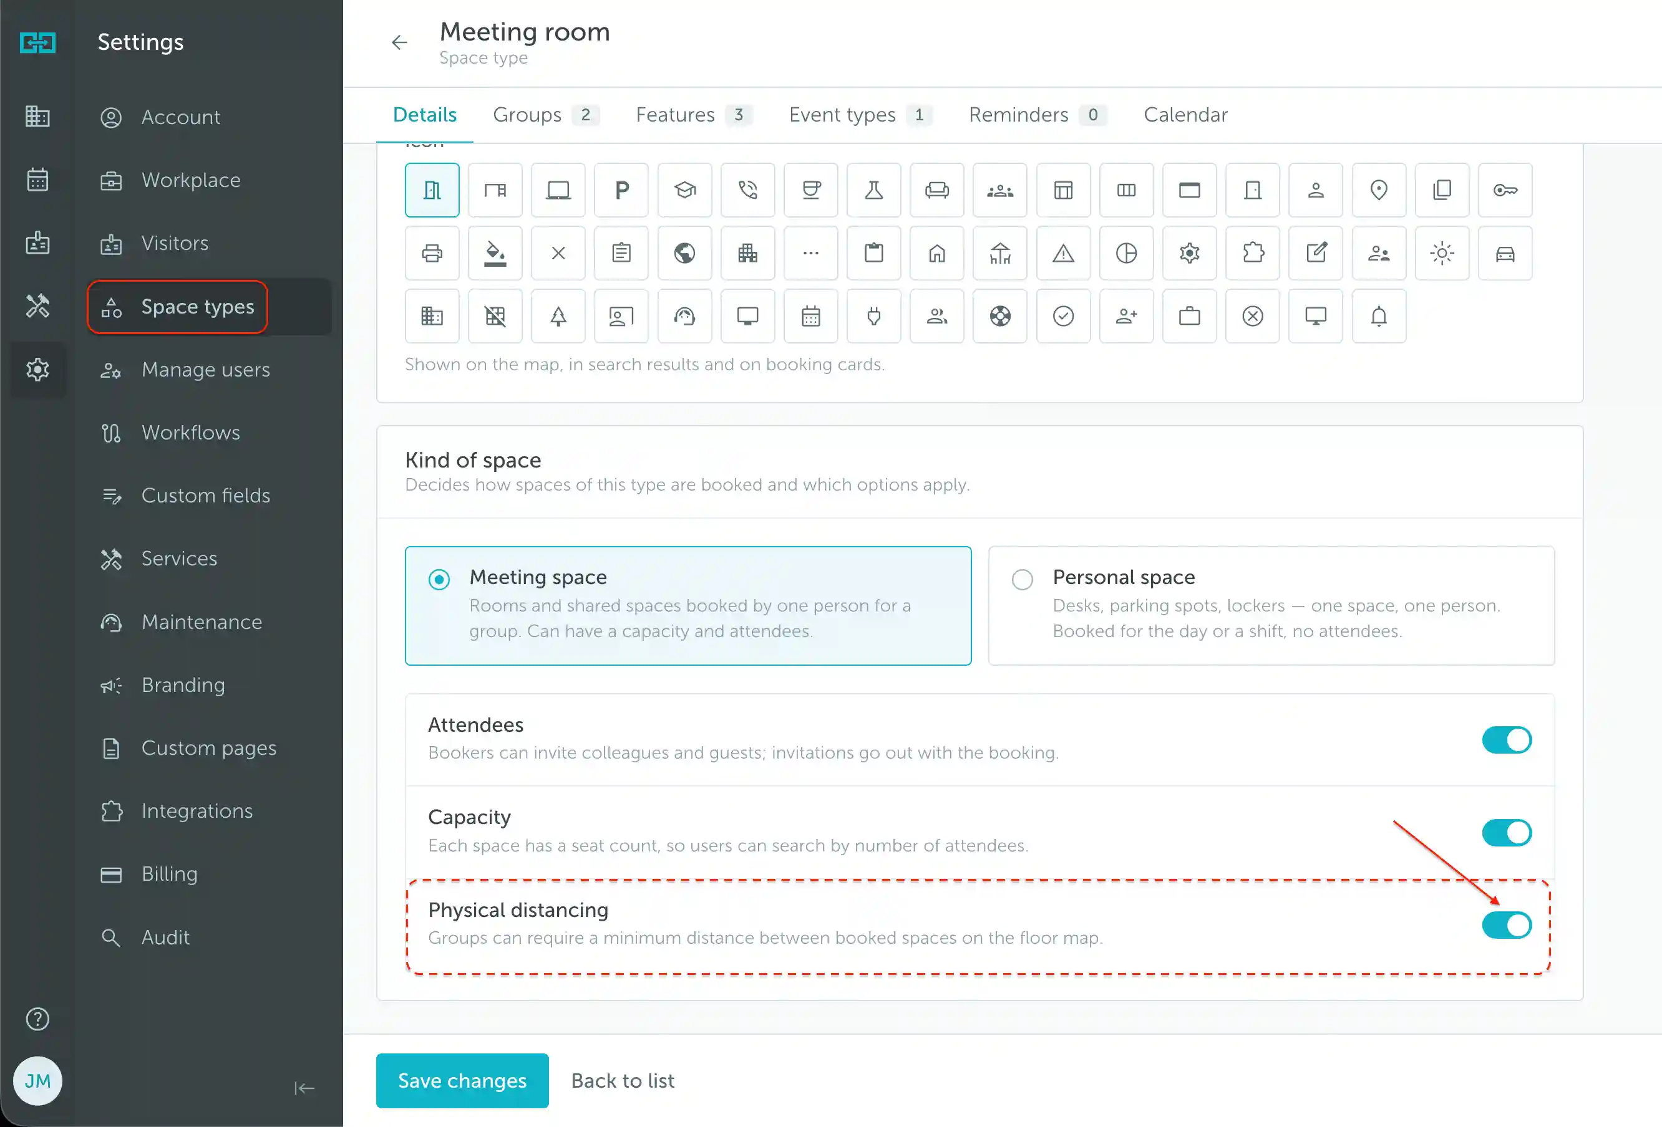The height and width of the screenshot is (1127, 1662).
Task: Open calendar icon in the left rail
Action: click(38, 180)
